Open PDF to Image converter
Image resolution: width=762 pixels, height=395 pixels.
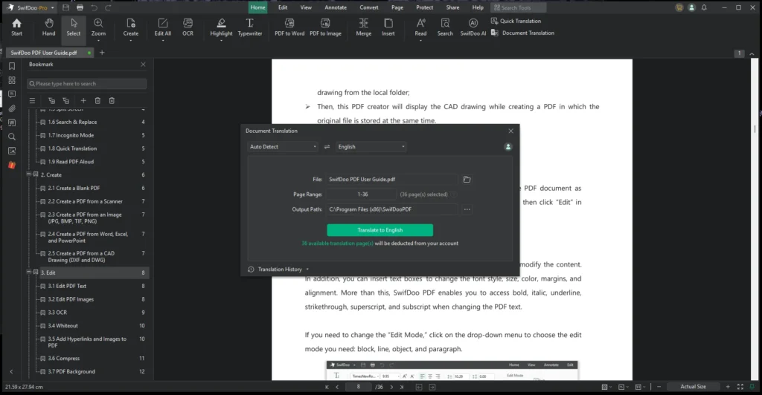pos(325,27)
